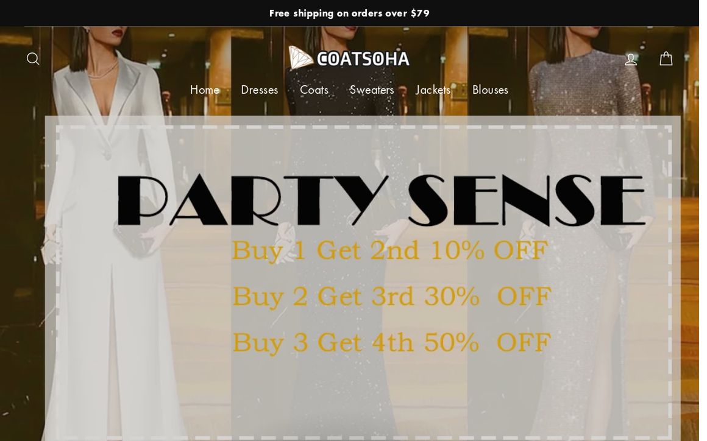Click the COATSOHA brand name
The image size is (707, 441).
[x=363, y=59]
